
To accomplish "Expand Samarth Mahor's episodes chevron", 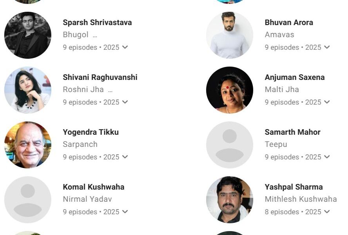I will click(327, 157).
